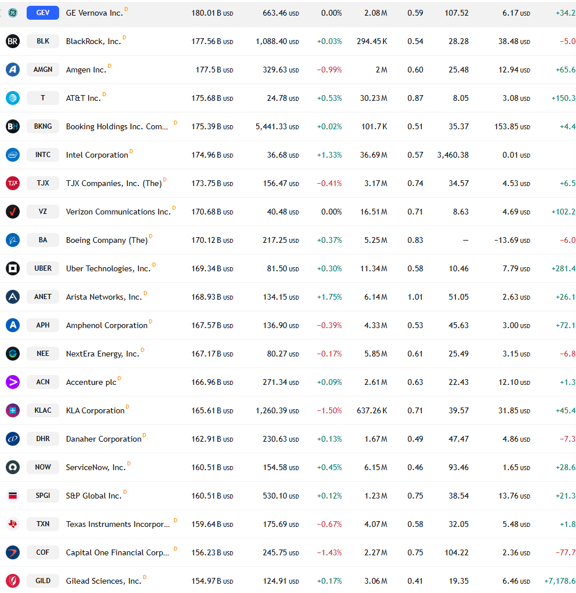The image size is (576, 593).
Task: Click Intel's P/E value 3,460.38
Action: [453, 155]
